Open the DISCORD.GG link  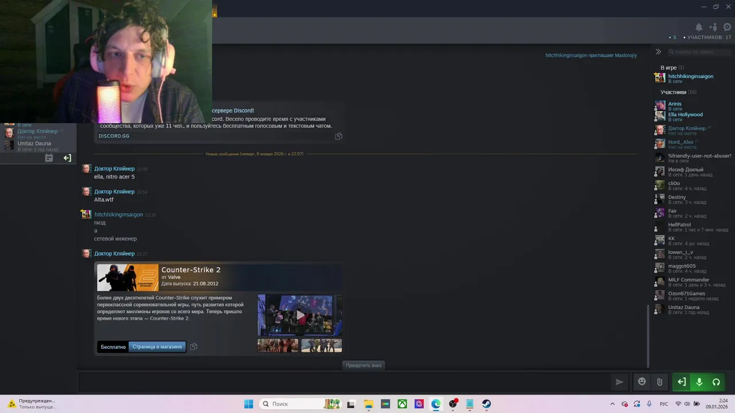(114, 136)
